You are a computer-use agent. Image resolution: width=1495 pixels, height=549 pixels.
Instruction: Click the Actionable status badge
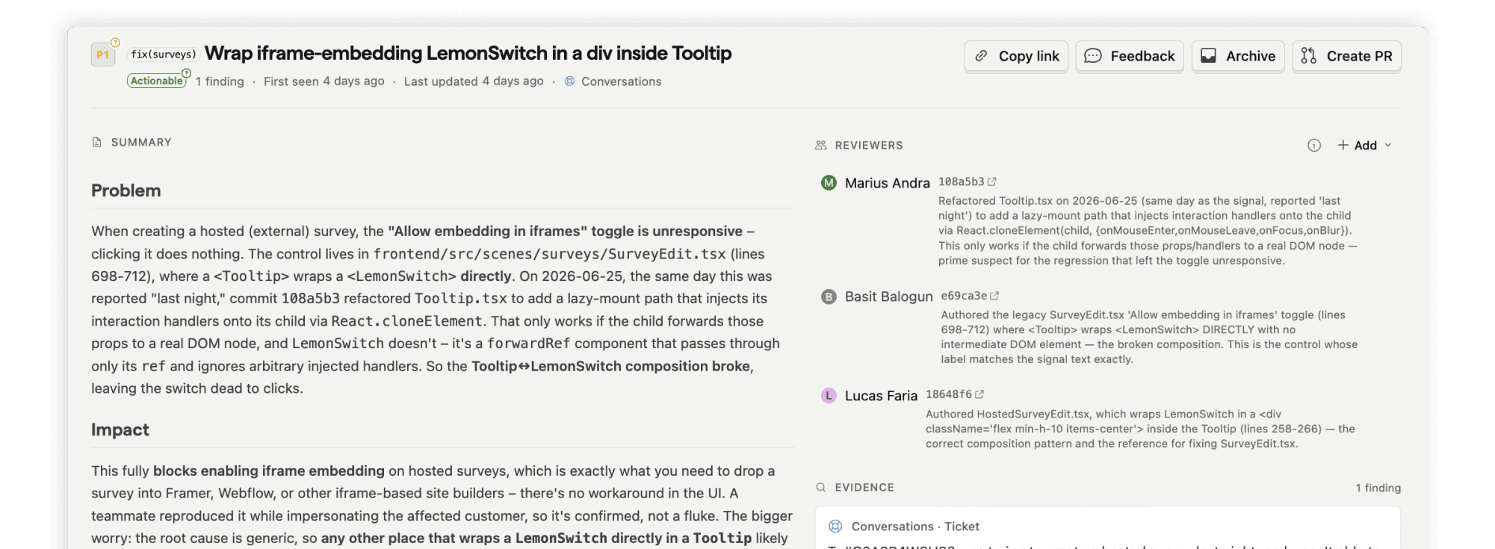157,81
